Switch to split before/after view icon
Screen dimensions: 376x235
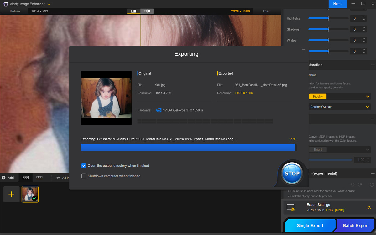coord(134,11)
